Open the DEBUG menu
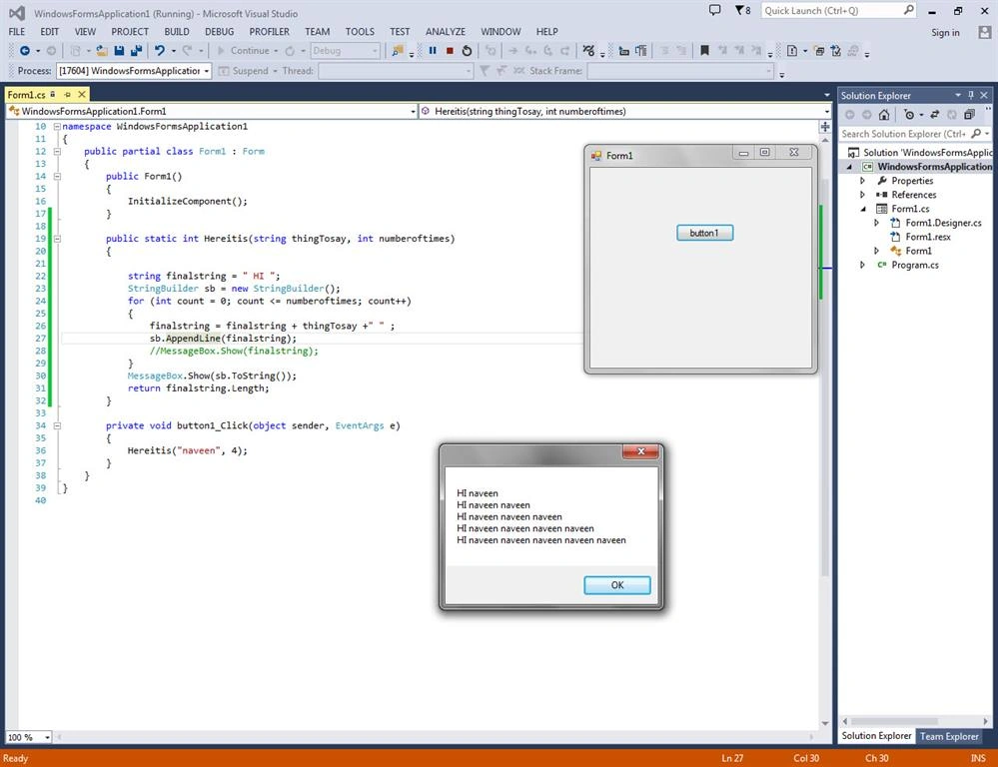 tap(219, 31)
